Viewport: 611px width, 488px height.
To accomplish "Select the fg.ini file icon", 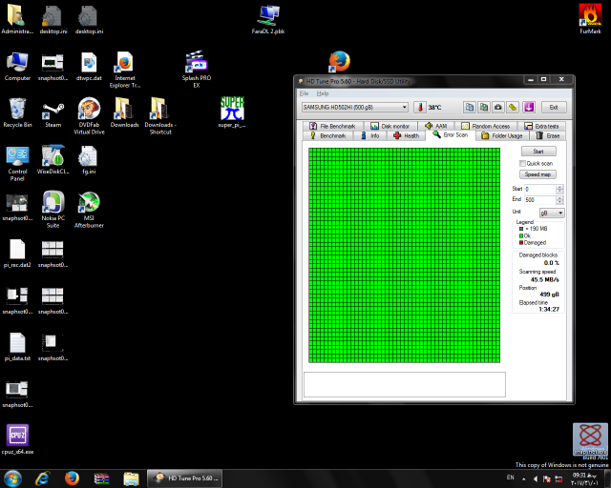I will pos(89,159).
